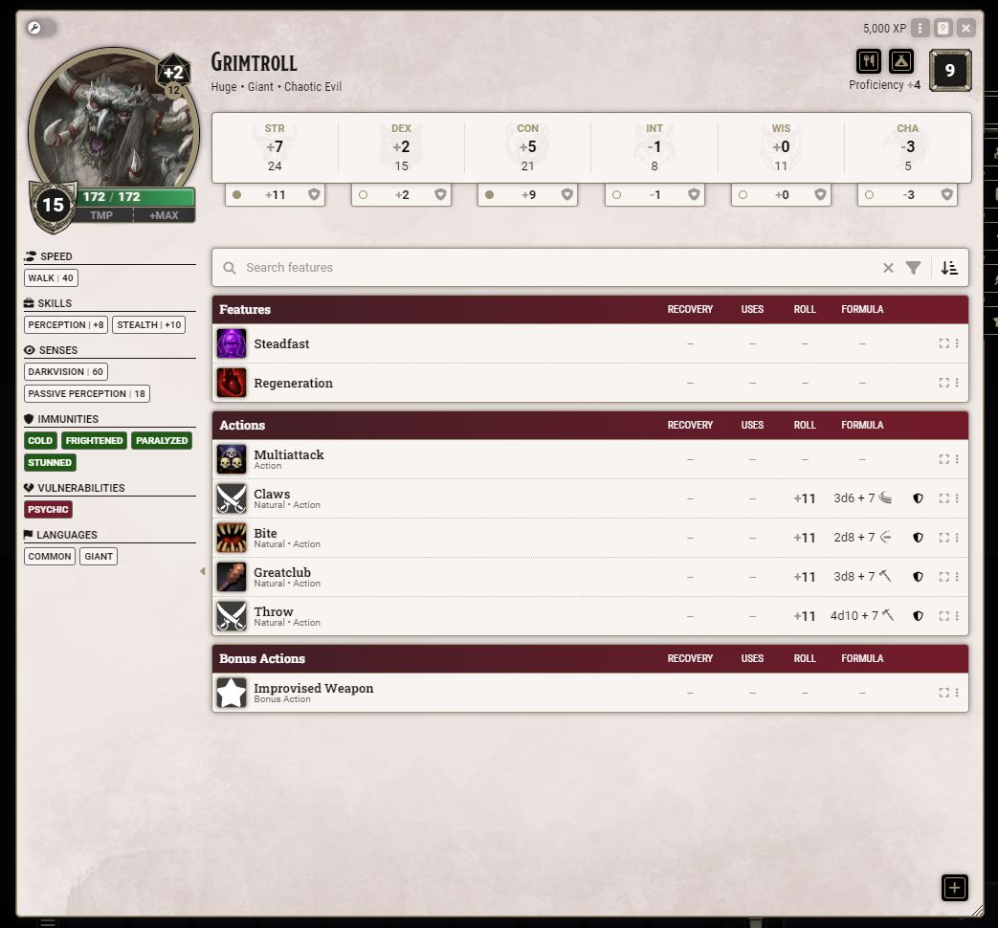Viewport: 998px width, 928px height.
Task: Click the sort order icon beside search
Action: pos(949,268)
